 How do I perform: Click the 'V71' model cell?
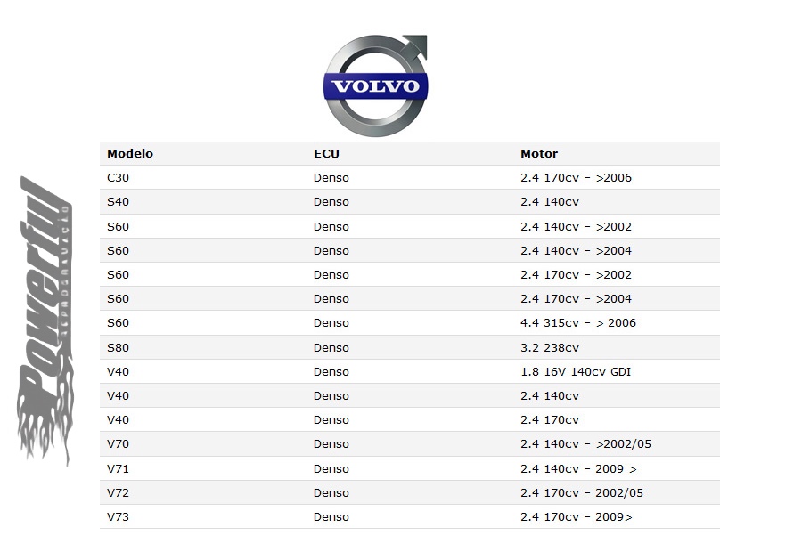118,469
